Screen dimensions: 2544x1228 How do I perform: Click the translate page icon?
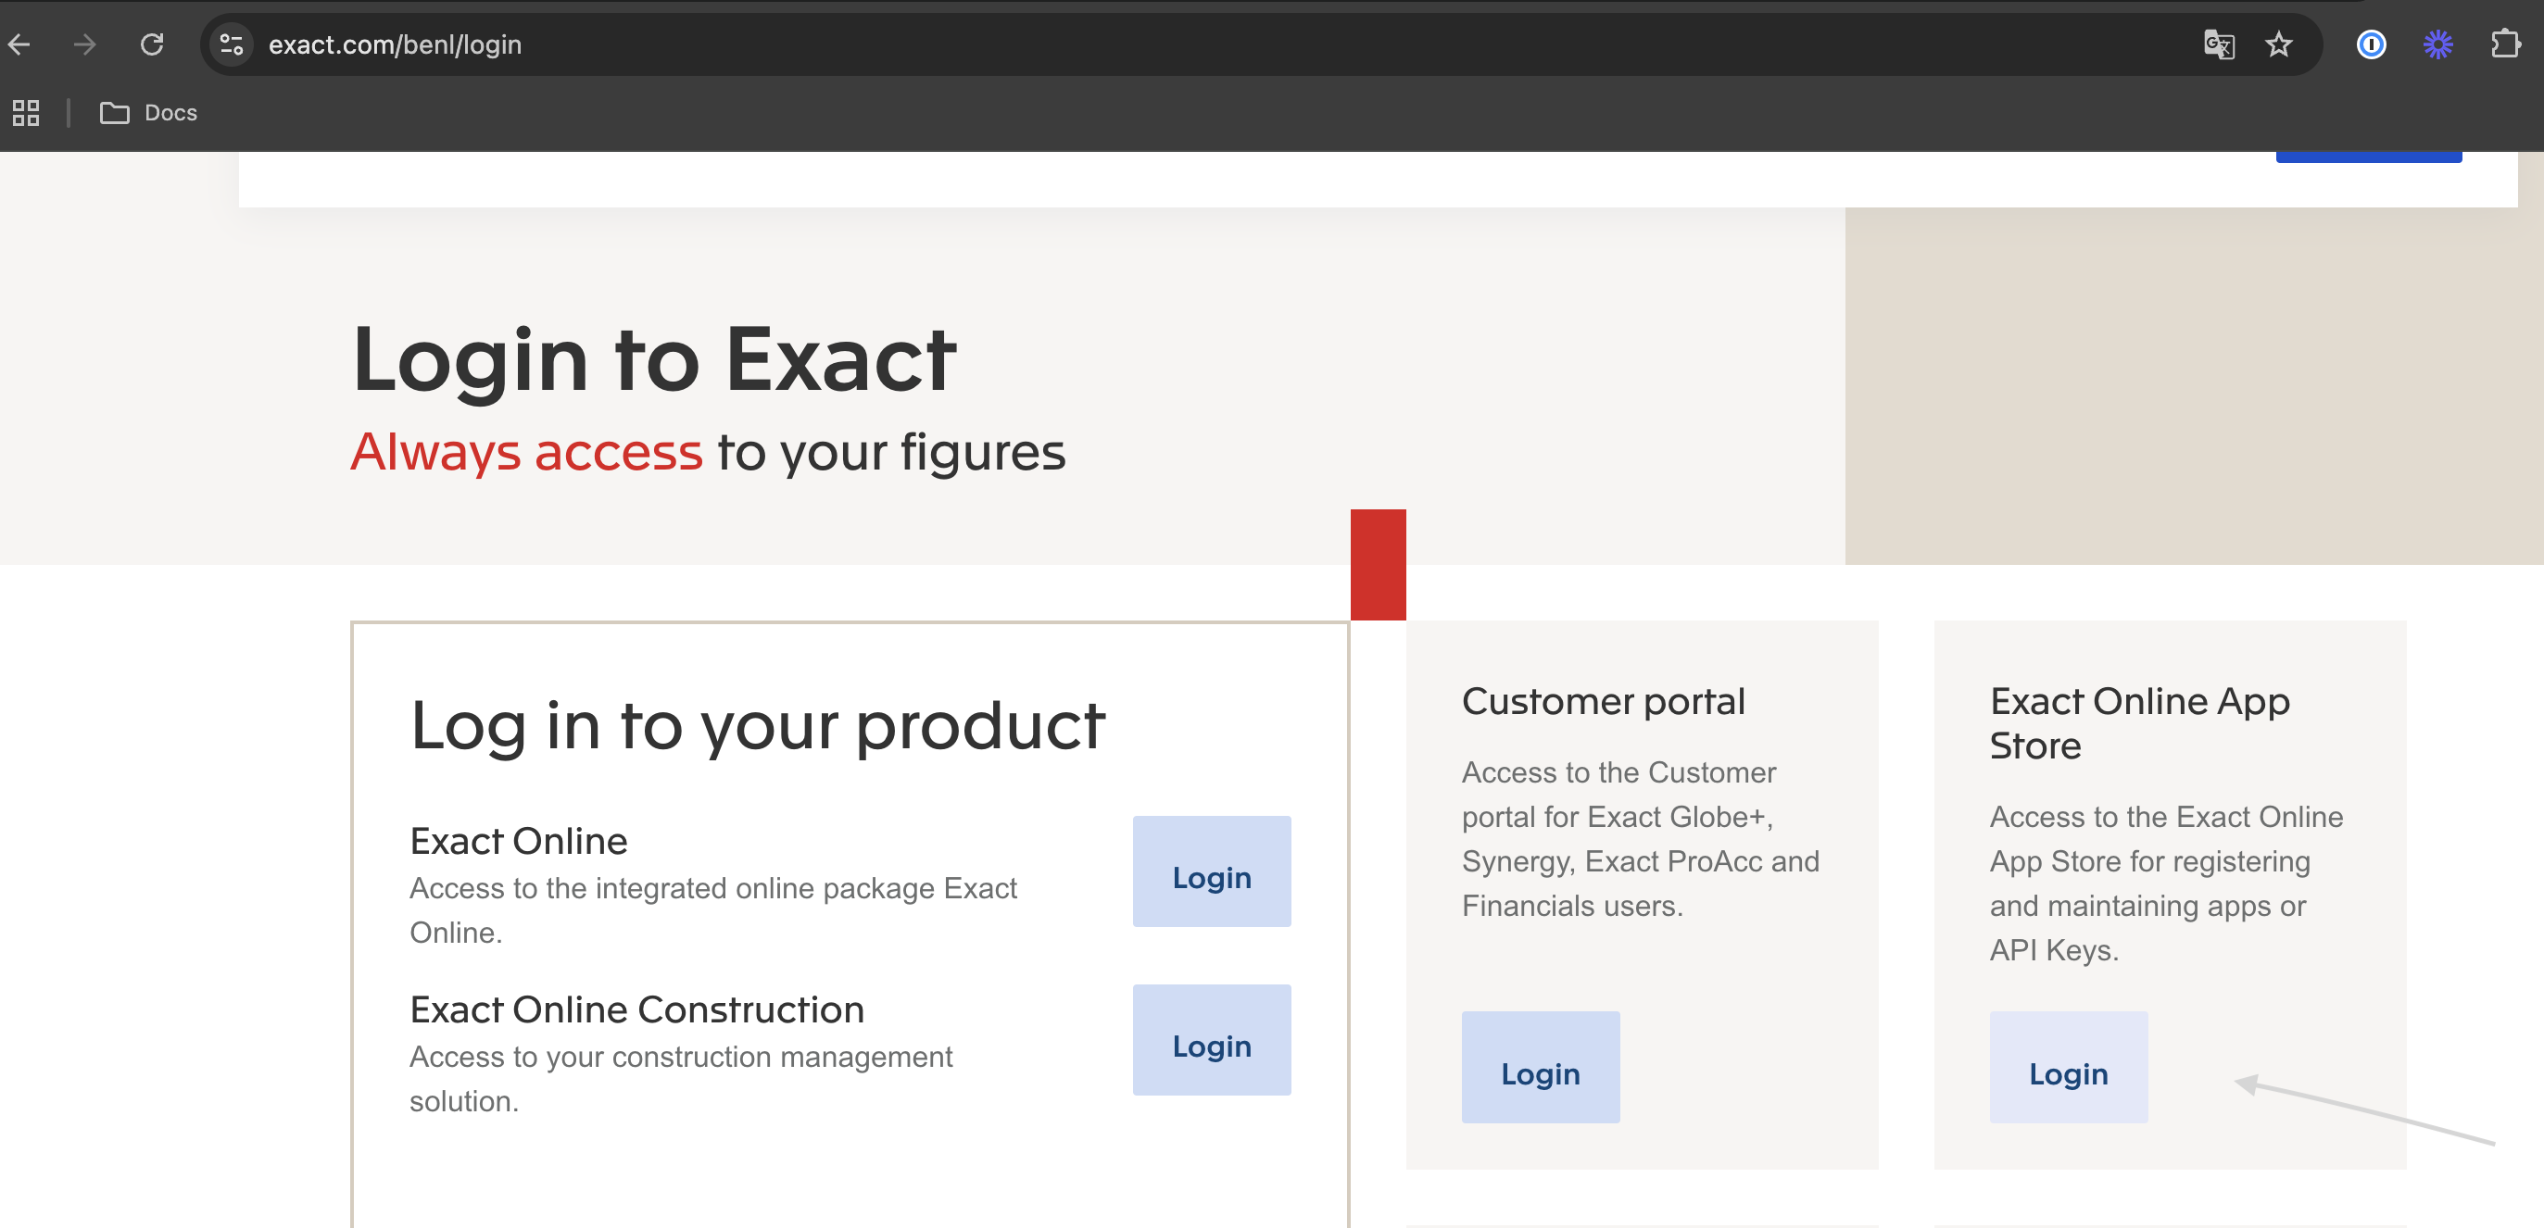(2218, 44)
